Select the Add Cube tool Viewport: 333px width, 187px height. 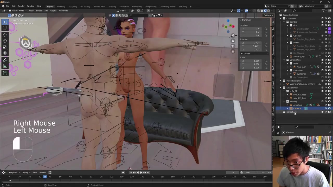[x=5, y=73]
